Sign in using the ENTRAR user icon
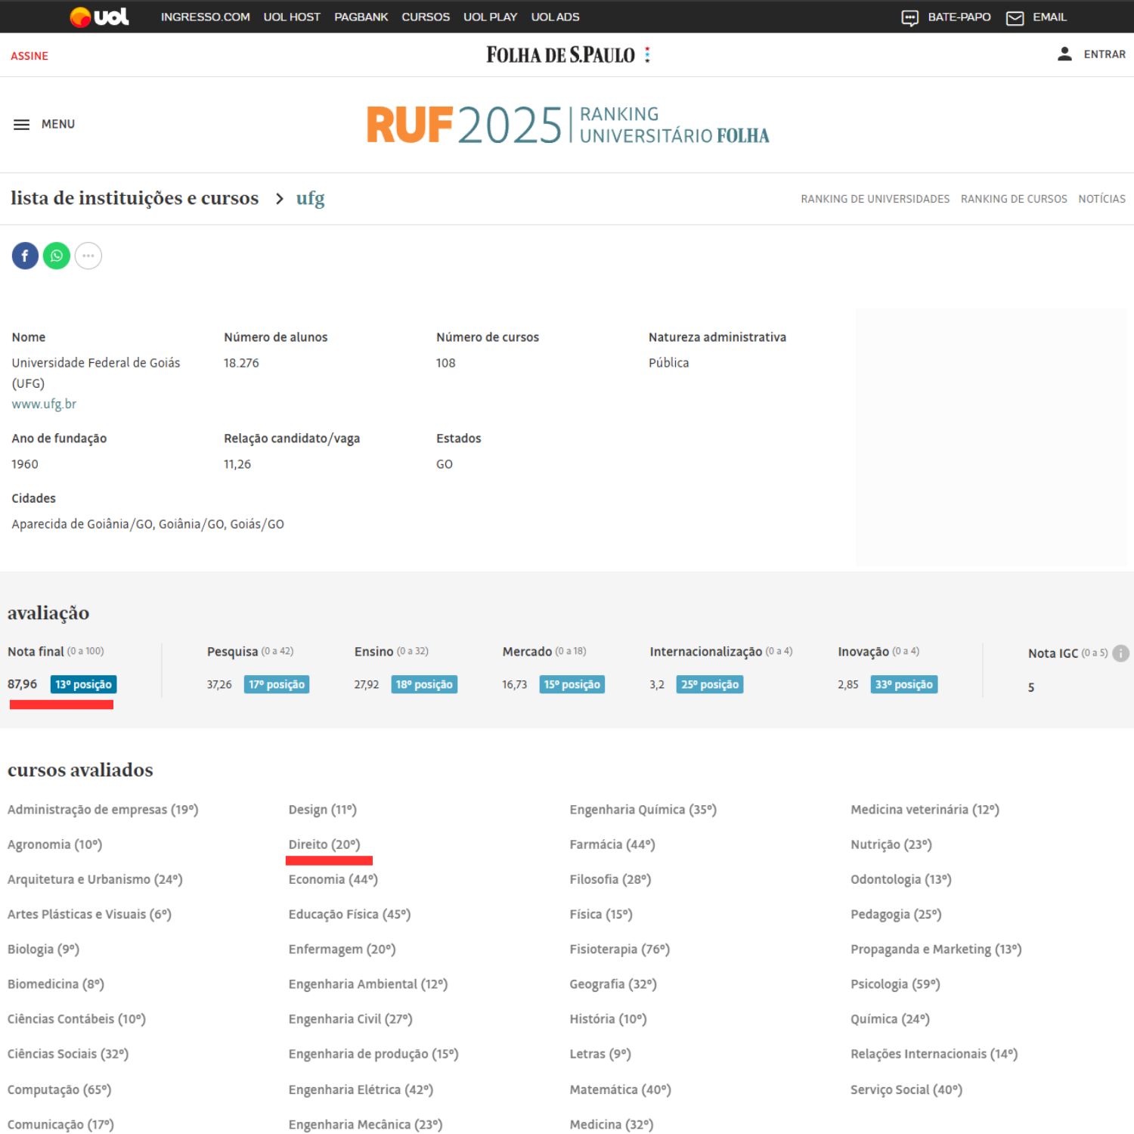Image resolution: width=1134 pixels, height=1134 pixels. (x=1065, y=54)
